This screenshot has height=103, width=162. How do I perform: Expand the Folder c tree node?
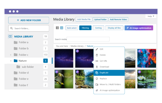tap(11, 55)
